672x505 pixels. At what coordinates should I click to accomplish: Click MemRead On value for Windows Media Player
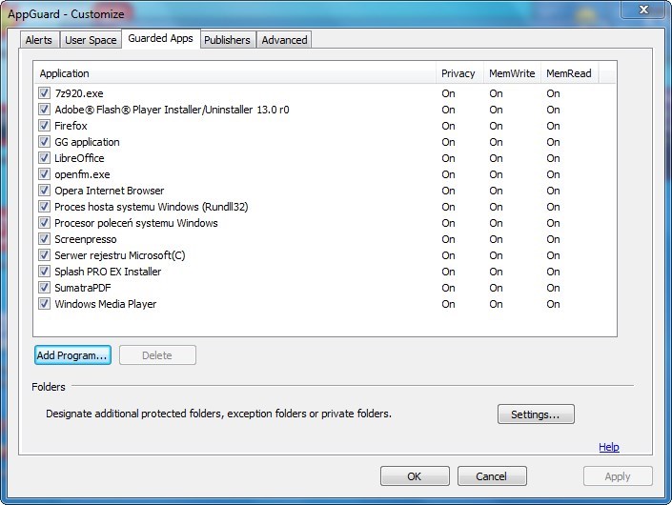point(553,304)
